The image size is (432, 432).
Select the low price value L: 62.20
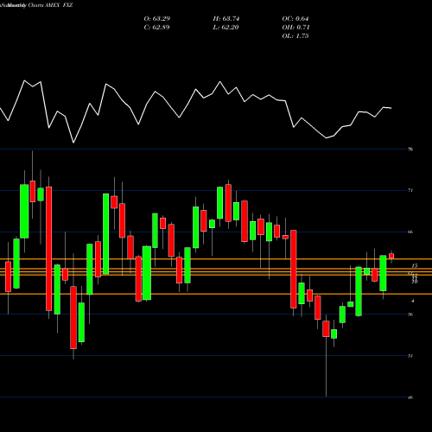pyautogui.click(x=226, y=28)
